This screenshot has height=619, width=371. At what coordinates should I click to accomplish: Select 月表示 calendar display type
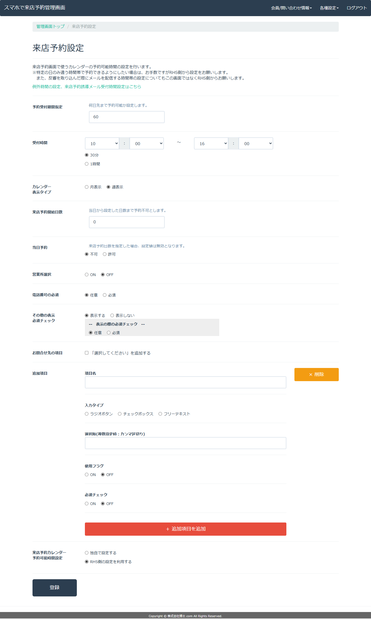click(87, 187)
